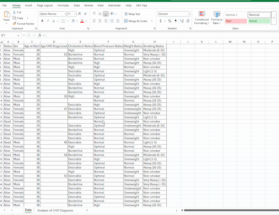Open the font name Aptos Narrow dropdown
279x215 pixels.
pyautogui.click(x=65, y=14)
